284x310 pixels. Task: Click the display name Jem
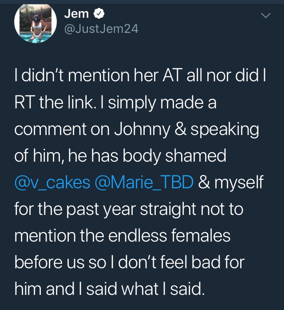point(76,14)
